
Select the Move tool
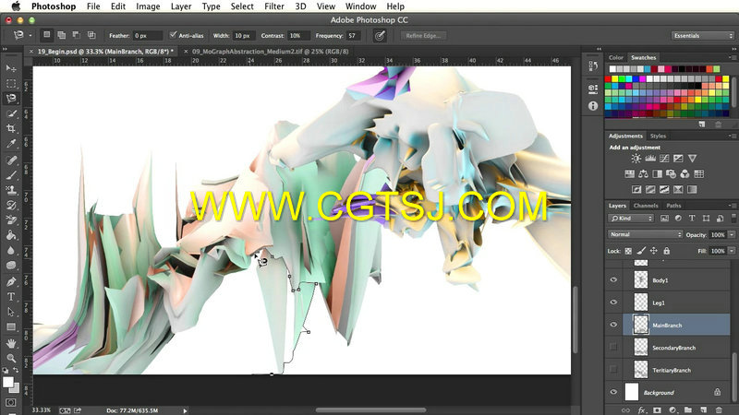coord(11,68)
